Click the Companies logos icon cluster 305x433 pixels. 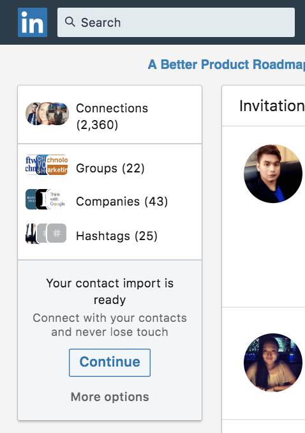click(x=46, y=199)
